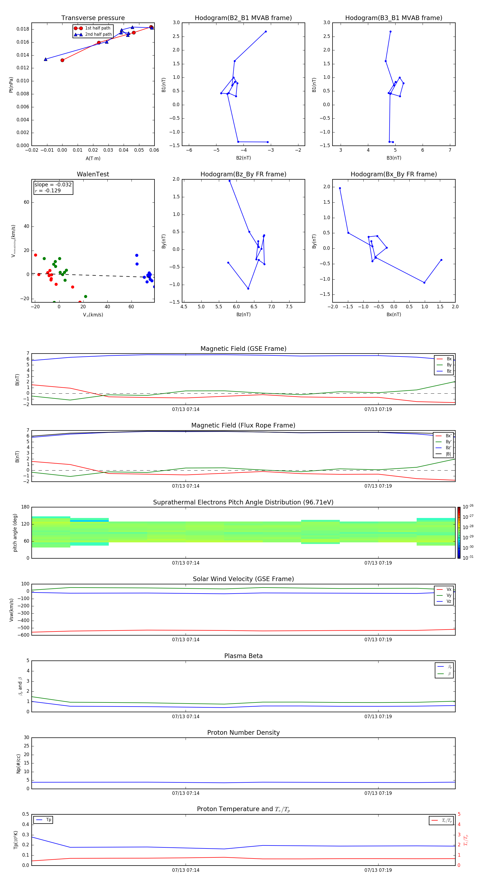Click the "B3(nT)" x-axis label
Image resolution: width=487 pixels, height=894 pixels.
click(394, 158)
